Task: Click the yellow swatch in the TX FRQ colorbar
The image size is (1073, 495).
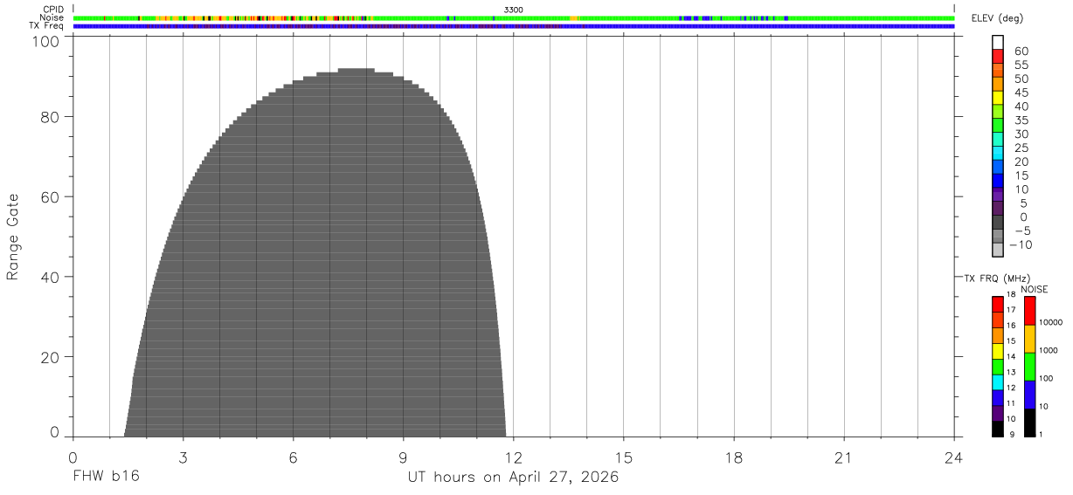Action: coord(998,351)
